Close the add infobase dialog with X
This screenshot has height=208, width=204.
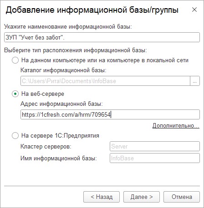tap(194, 10)
